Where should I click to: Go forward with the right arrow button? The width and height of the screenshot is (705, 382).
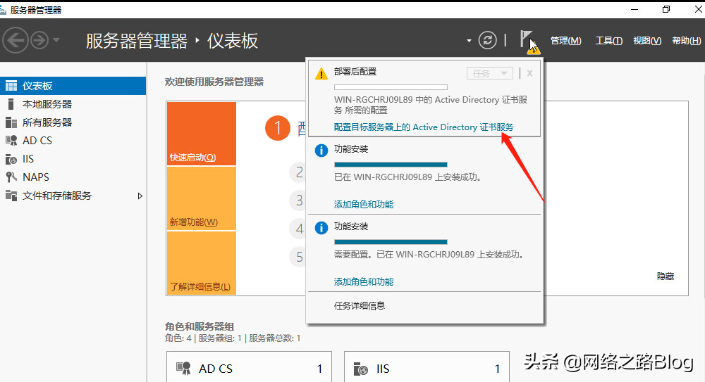pyautogui.click(x=39, y=40)
